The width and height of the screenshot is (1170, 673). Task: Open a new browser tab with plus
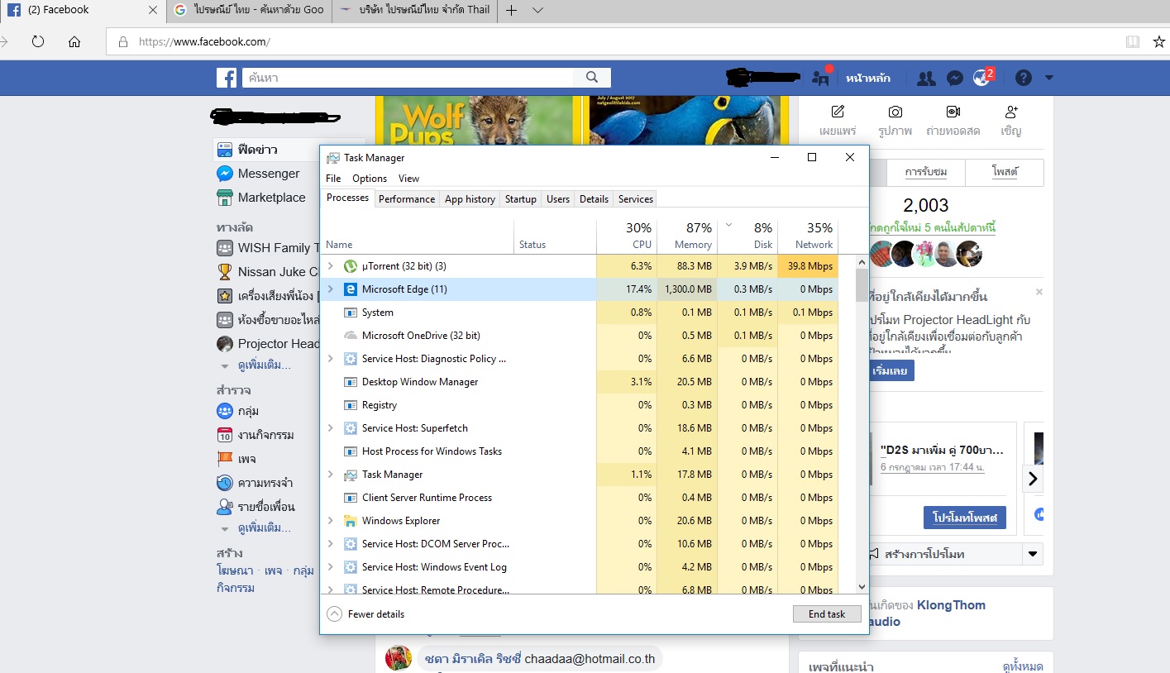pyautogui.click(x=512, y=11)
